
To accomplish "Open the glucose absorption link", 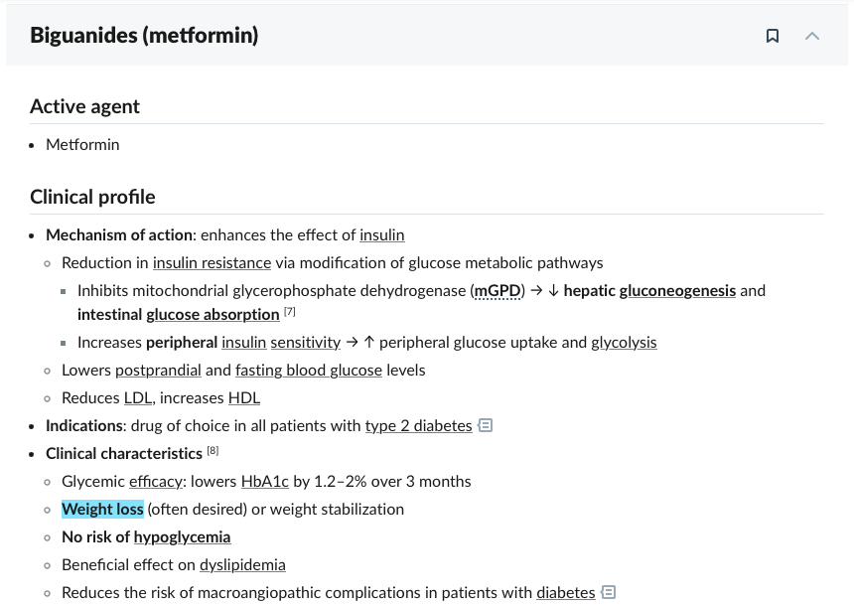I will [x=213, y=315].
